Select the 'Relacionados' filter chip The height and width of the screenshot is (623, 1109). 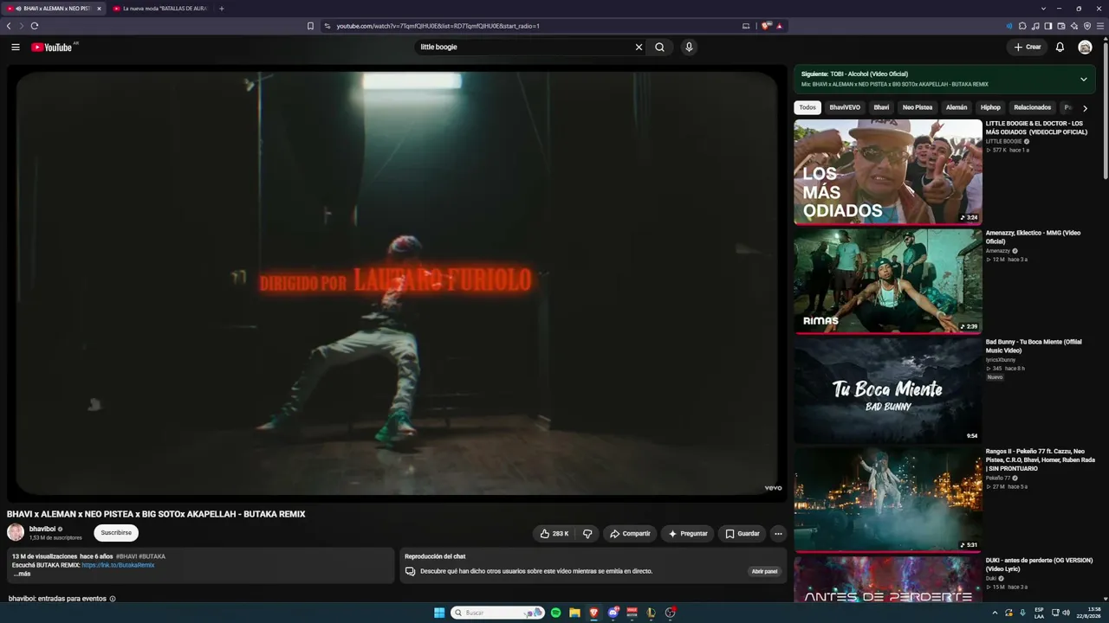point(1032,107)
